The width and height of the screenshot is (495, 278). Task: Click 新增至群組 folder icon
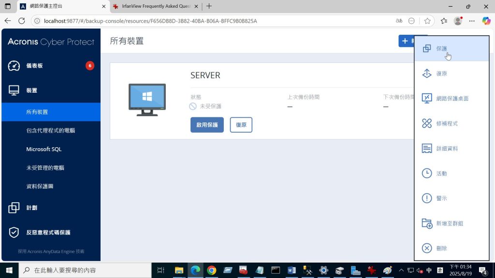point(427,223)
